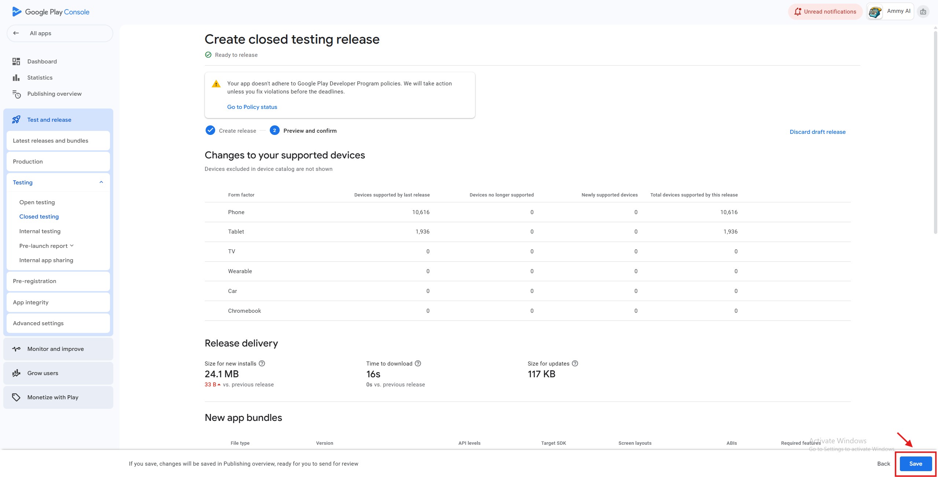The width and height of the screenshot is (938, 477).
Task: Follow the Go to Policy status link
Action: [x=252, y=107]
